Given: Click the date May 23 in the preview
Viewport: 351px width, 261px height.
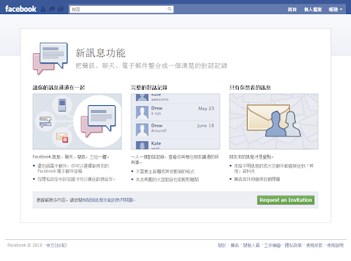Looking at the screenshot, I should 206,109.
